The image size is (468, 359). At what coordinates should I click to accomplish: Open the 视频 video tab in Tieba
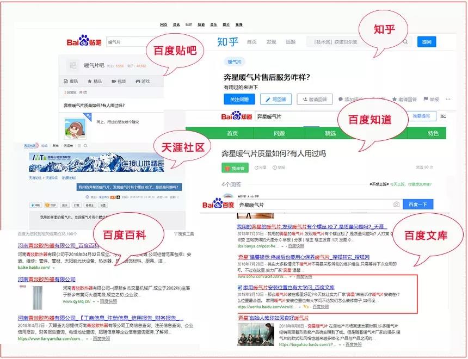[x=119, y=81]
